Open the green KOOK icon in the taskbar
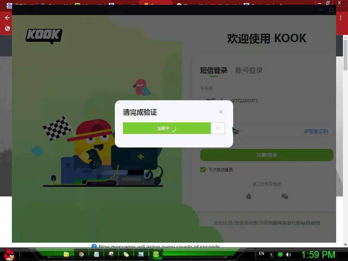 click(156, 254)
